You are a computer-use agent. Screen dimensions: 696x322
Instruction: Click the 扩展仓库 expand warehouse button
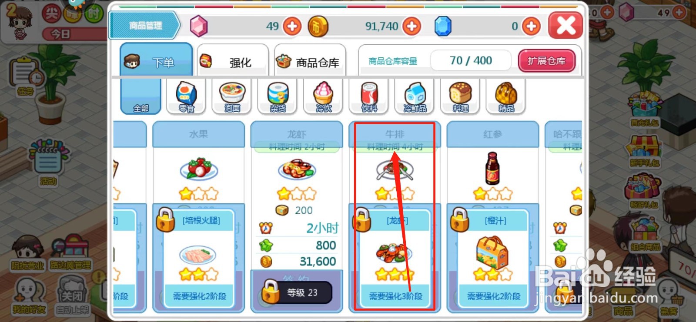tap(547, 61)
